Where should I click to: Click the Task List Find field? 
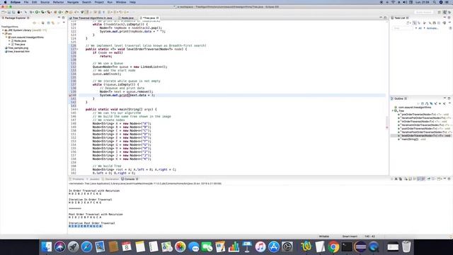click(x=403, y=28)
